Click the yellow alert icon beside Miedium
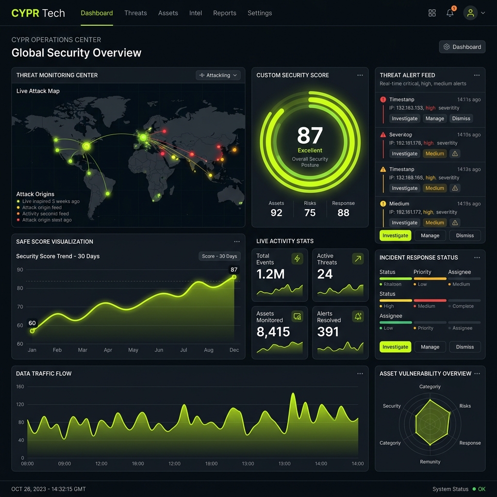 click(x=383, y=203)
